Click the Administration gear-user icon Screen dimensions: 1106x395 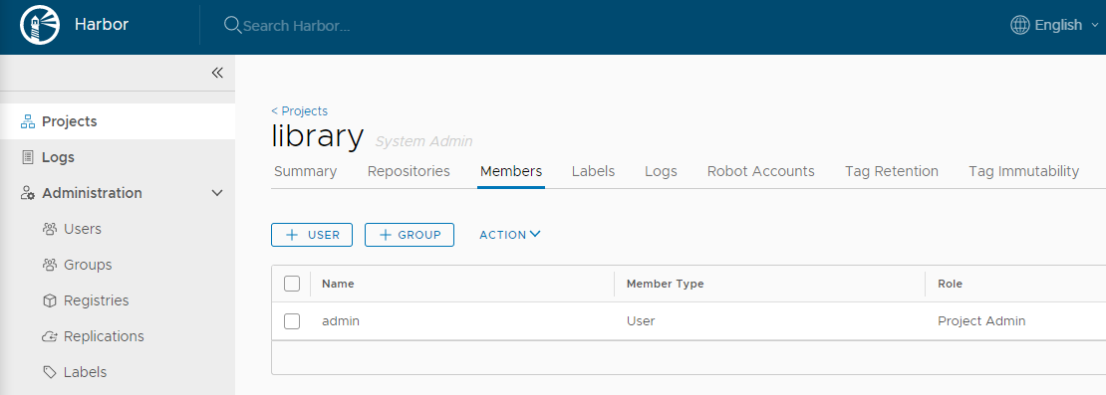click(x=28, y=194)
